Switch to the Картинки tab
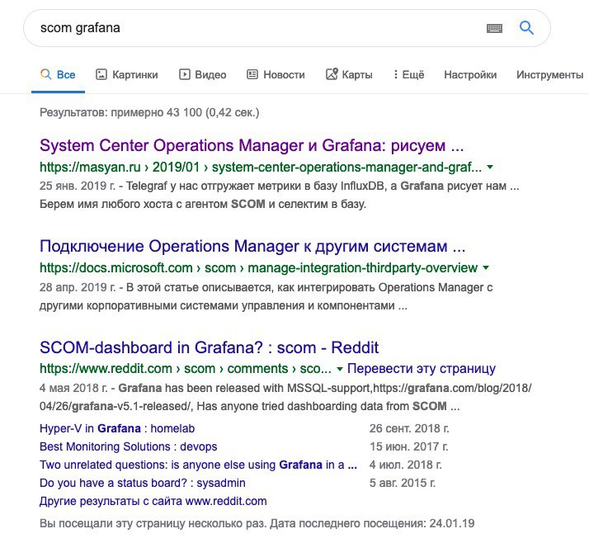The image size is (589, 543). coord(127,75)
